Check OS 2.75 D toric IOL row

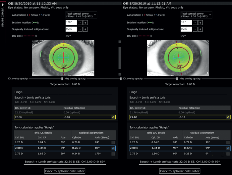[x=228, y=154]
